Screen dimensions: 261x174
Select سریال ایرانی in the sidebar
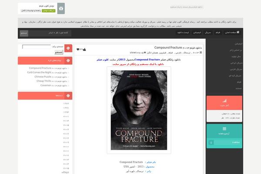pyautogui.click(x=236, y=63)
